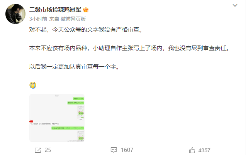Click the crying face emoji

click(33, 85)
